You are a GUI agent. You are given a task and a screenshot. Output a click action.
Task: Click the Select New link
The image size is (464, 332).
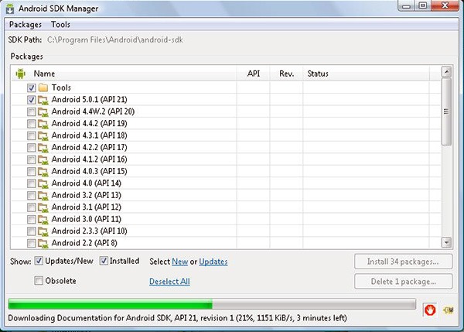179,262
